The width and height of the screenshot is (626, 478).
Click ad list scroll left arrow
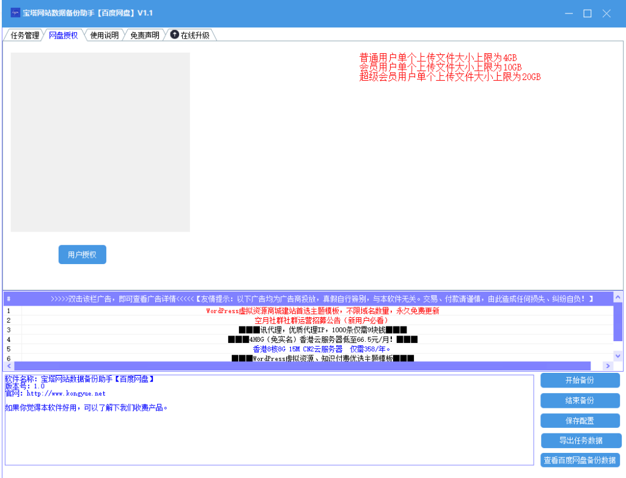9,366
